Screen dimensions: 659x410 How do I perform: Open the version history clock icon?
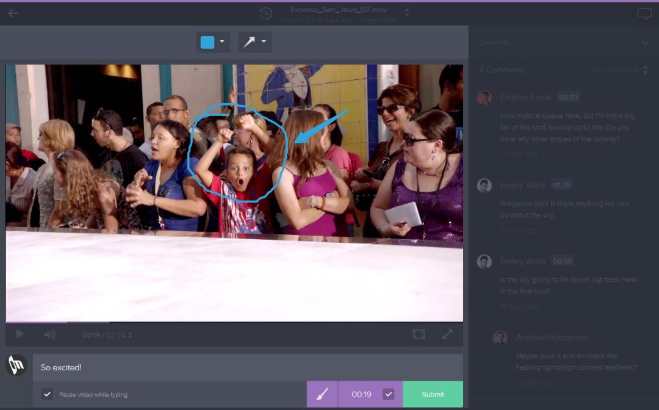[265, 13]
